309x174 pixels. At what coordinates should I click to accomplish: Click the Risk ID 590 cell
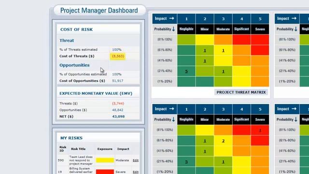61,160
